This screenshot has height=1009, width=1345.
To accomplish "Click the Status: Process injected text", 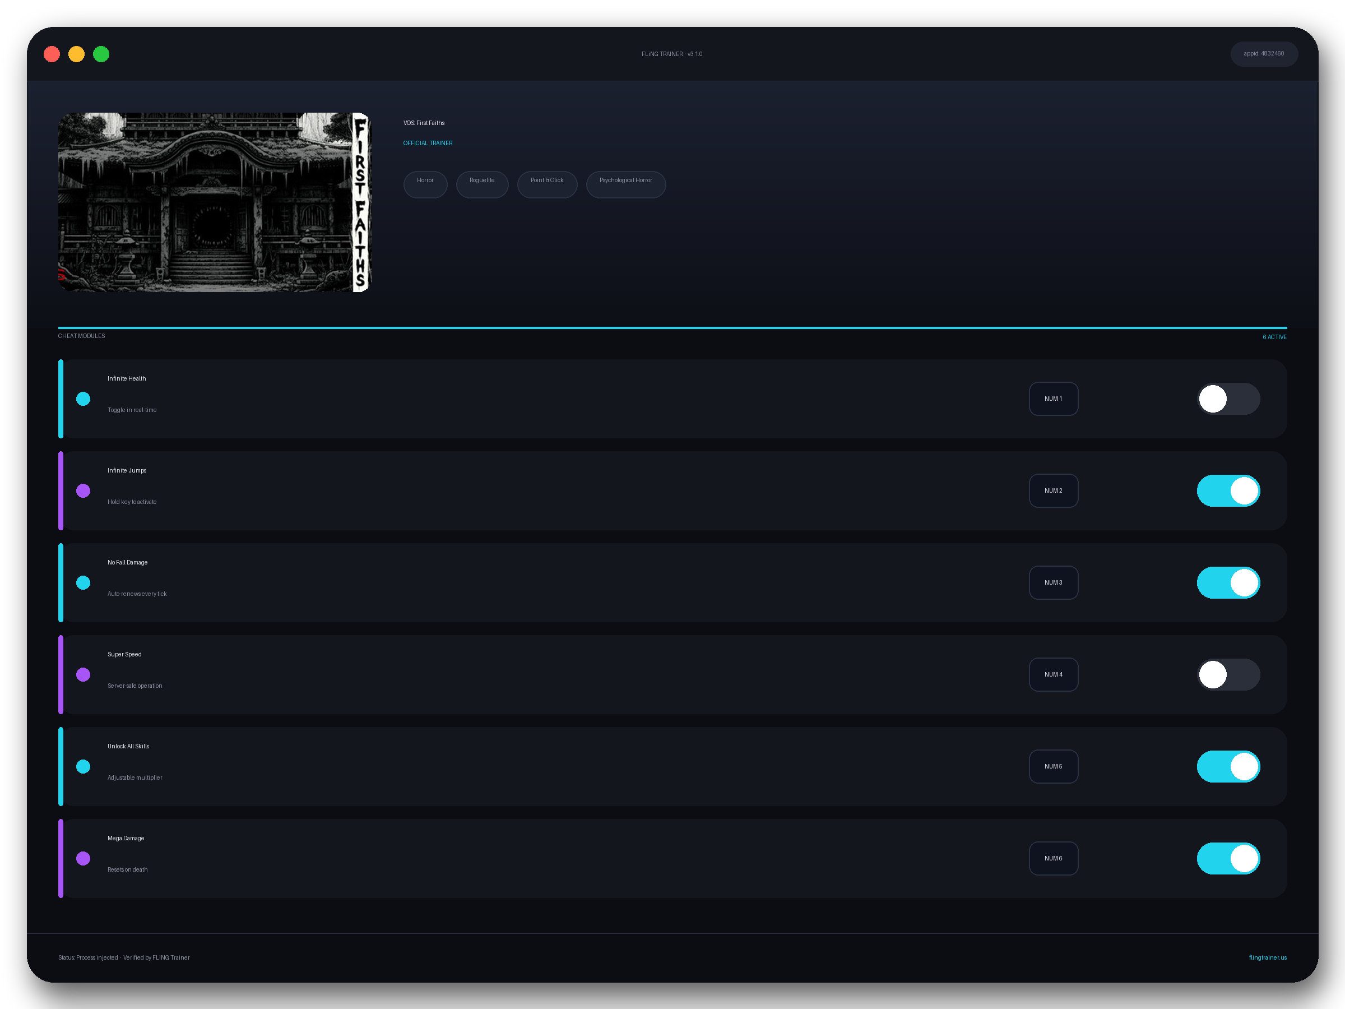I will pyautogui.click(x=88, y=957).
